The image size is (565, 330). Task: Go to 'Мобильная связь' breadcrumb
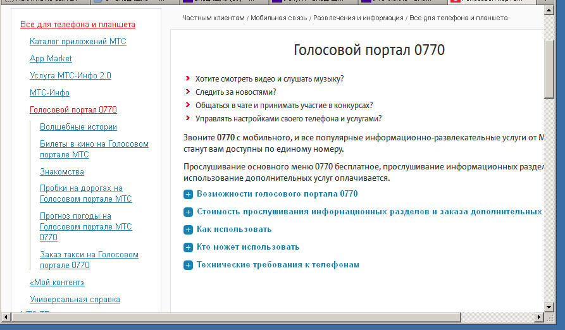click(x=278, y=18)
